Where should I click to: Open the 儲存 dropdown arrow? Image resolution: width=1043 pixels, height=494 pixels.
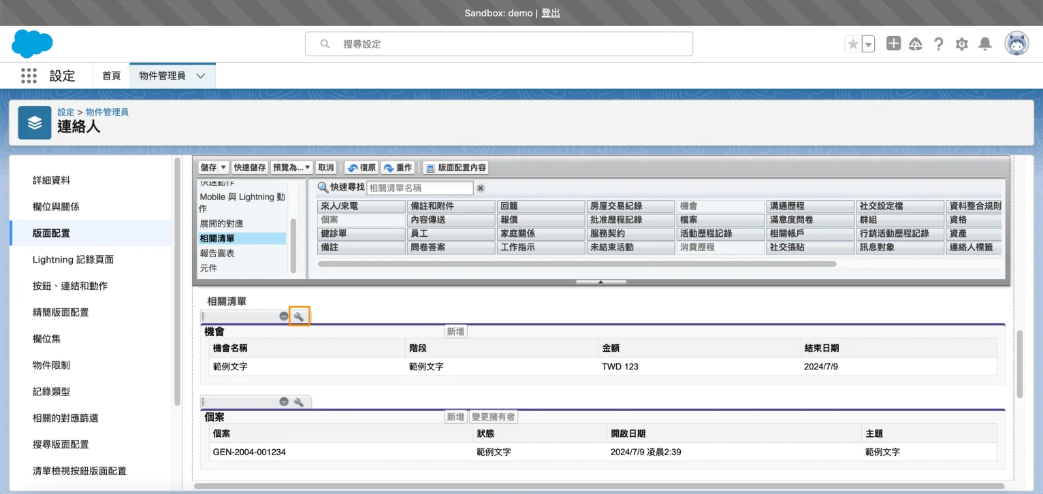[x=223, y=167]
